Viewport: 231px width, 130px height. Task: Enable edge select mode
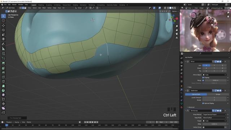click(x=23, y=8)
